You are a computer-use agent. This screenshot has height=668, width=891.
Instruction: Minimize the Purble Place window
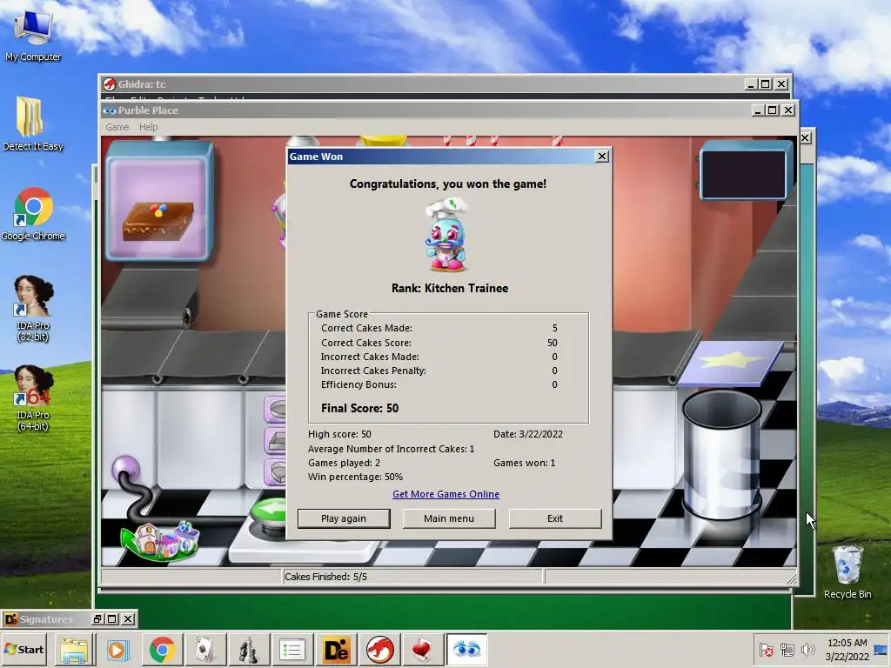click(x=757, y=110)
